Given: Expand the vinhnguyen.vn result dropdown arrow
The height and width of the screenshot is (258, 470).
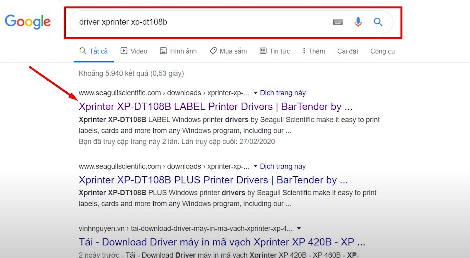Looking at the screenshot, I should (x=299, y=229).
